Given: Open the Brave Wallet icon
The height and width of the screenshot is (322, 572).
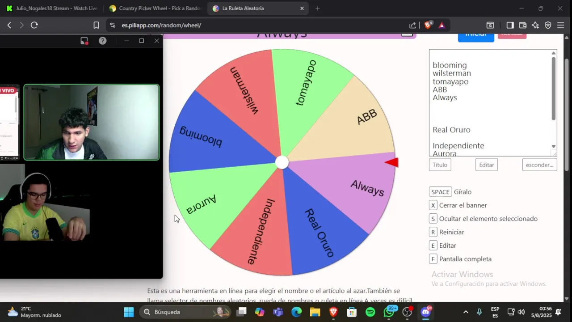Looking at the screenshot, I should (522, 25).
